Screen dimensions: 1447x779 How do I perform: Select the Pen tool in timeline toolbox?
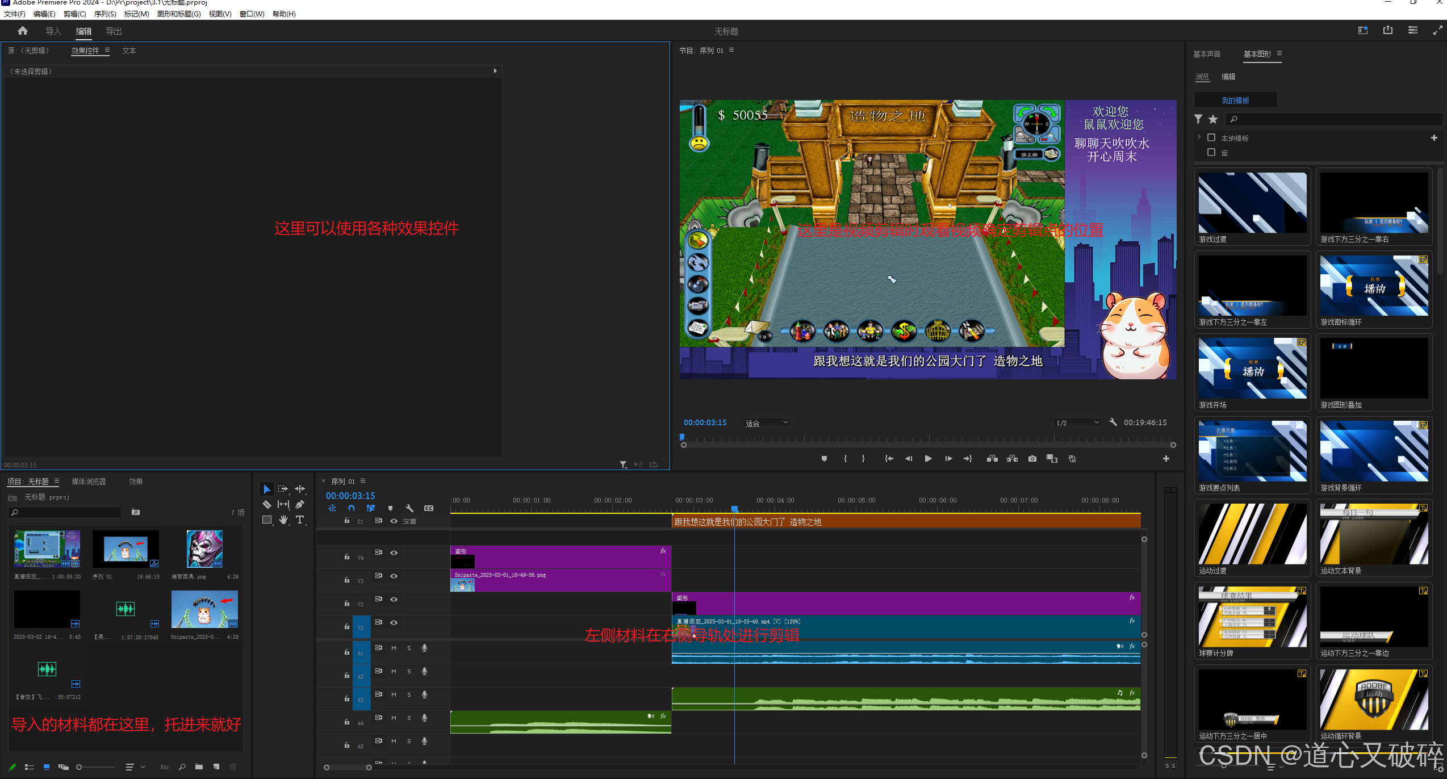[x=300, y=504]
